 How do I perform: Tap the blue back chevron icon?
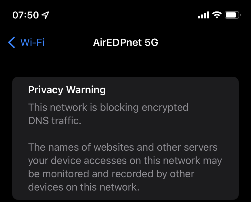pos(12,43)
